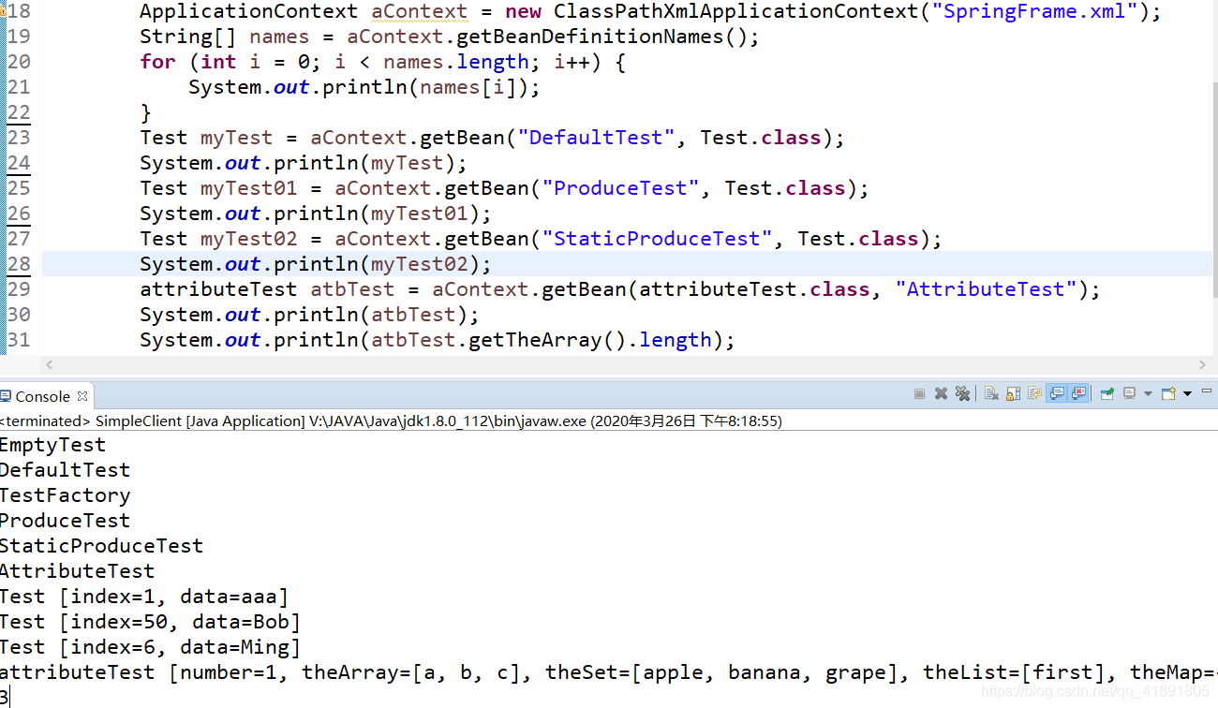The image size is (1218, 708).
Task: Click the DefaultTest console output line
Action: click(65, 470)
